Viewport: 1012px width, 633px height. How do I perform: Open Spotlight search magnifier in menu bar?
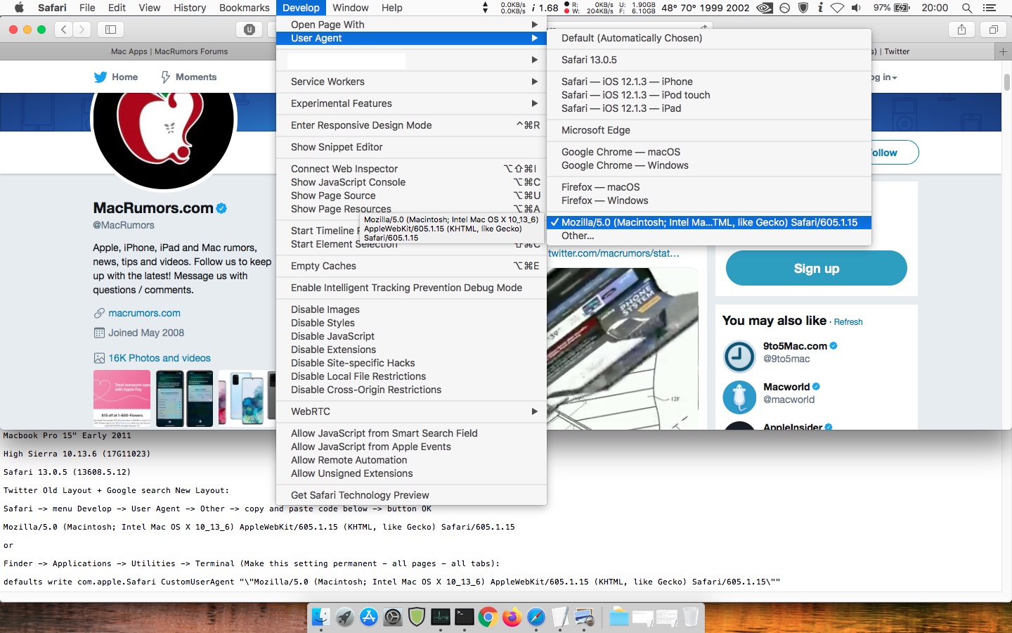pos(967,8)
